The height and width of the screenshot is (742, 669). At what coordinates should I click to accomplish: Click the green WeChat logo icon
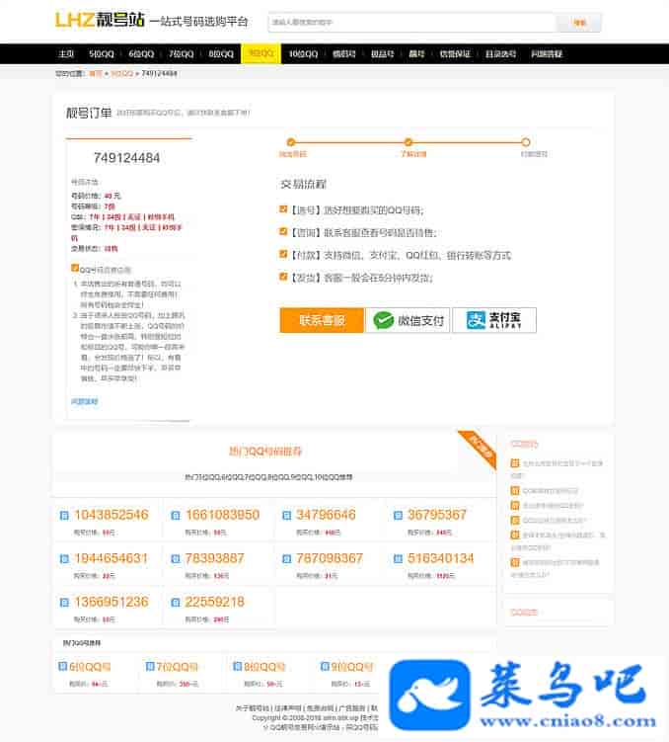pos(383,320)
